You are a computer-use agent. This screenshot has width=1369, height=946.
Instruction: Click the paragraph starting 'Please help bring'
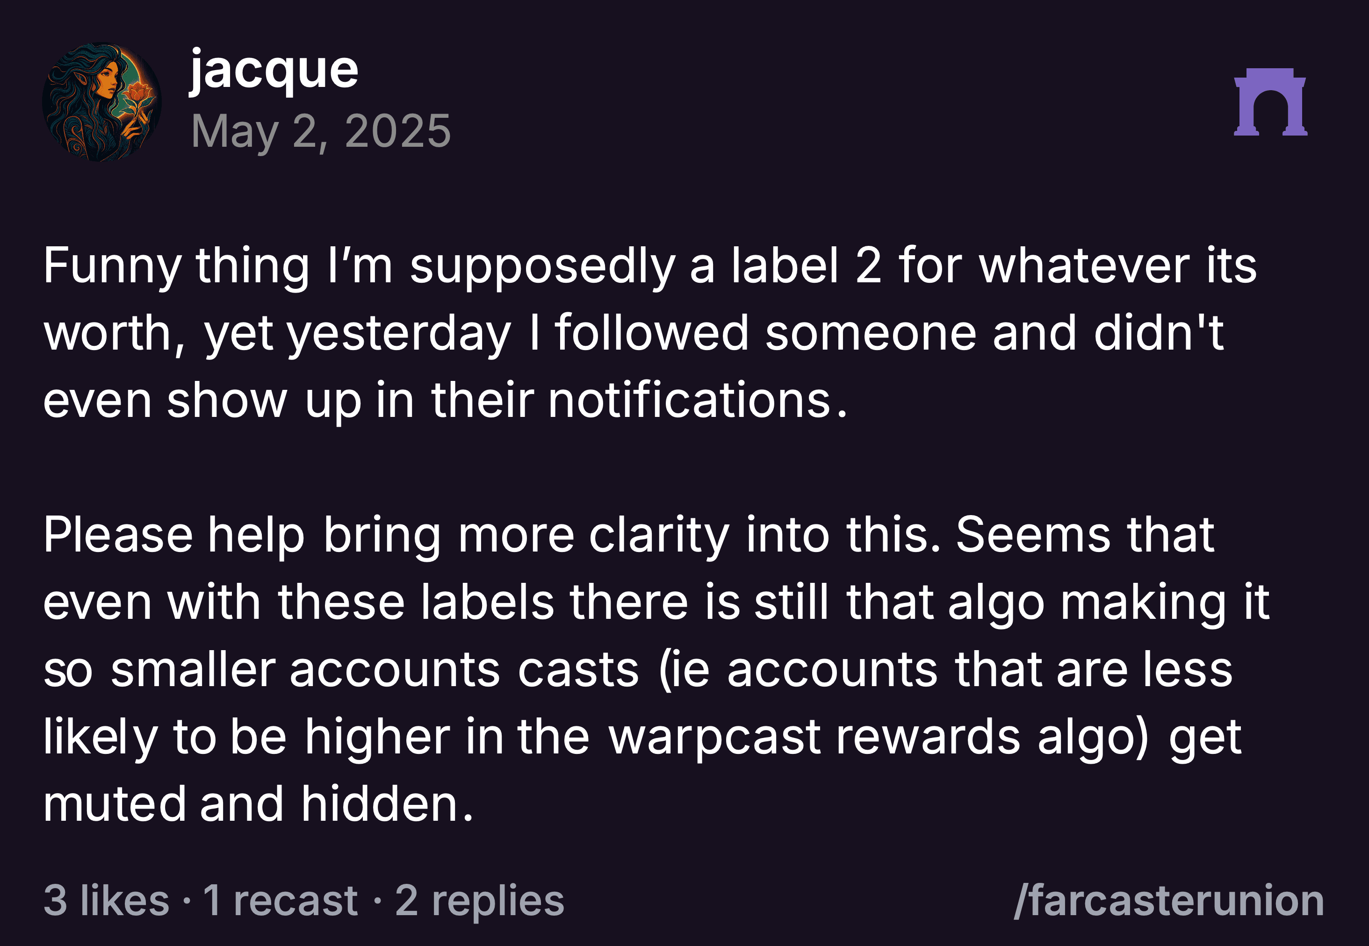pyautogui.click(x=656, y=669)
